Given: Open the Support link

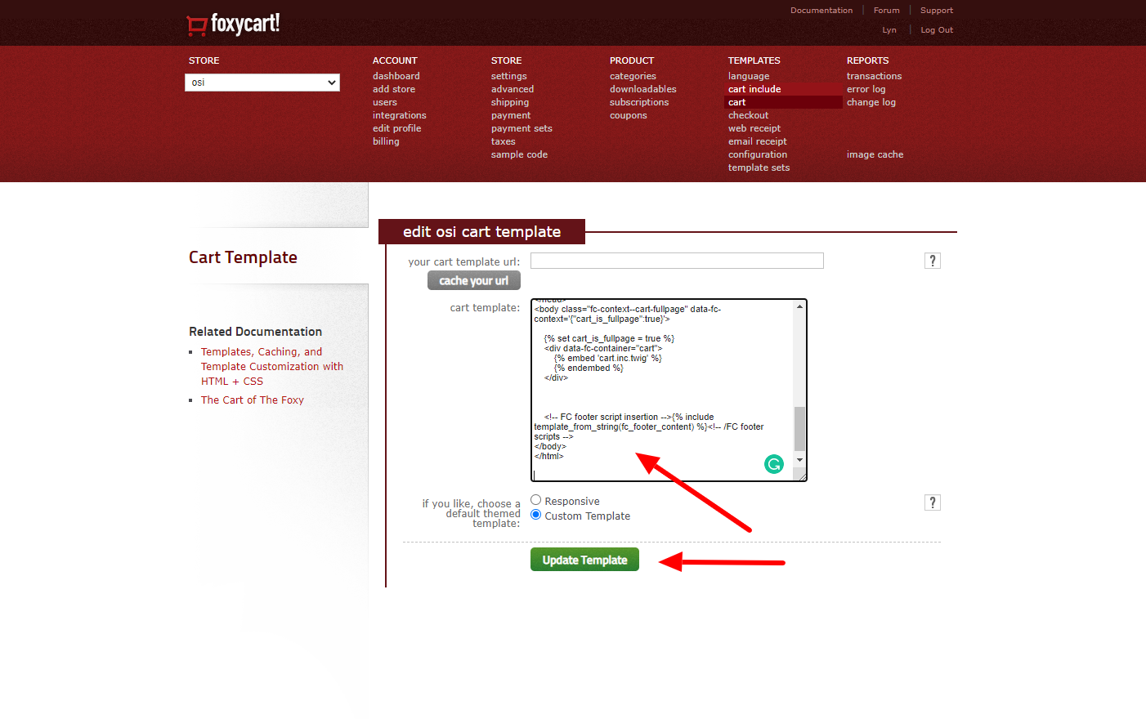Looking at the screenshot, I should coord(937,11).
